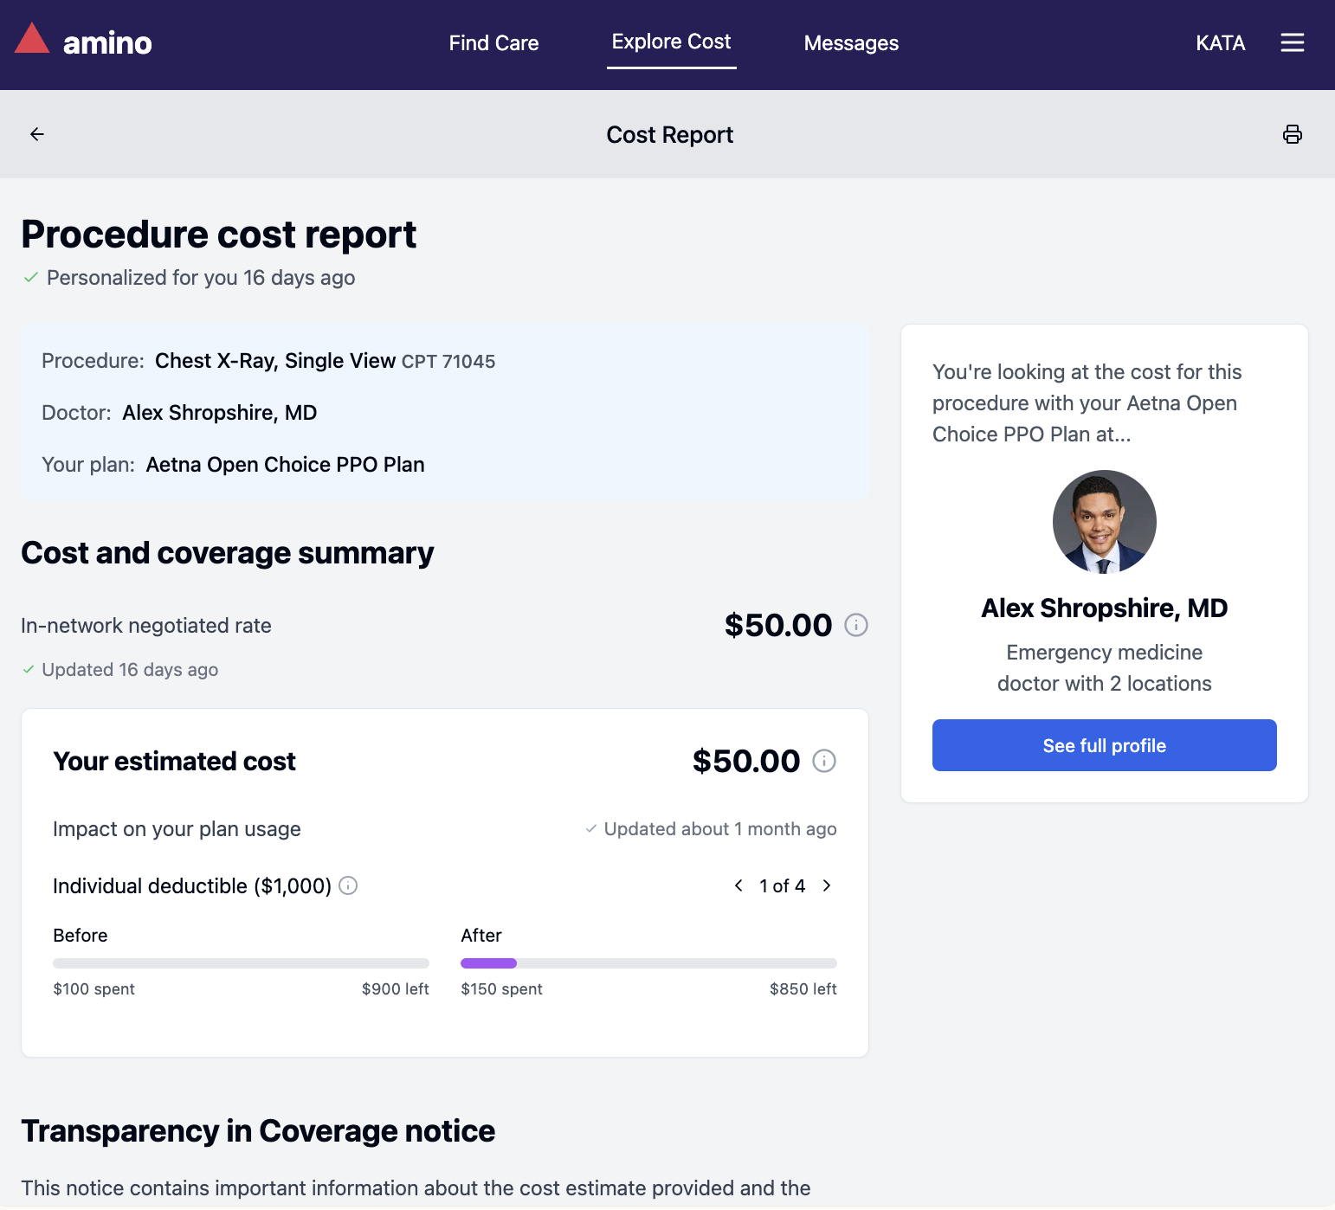1335x1210 pixels.
Task: Click the '$150 spent' value
Action: coord(501,989)
